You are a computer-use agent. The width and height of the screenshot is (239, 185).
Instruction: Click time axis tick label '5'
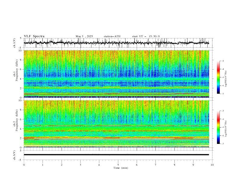click(x=118, y=165)
